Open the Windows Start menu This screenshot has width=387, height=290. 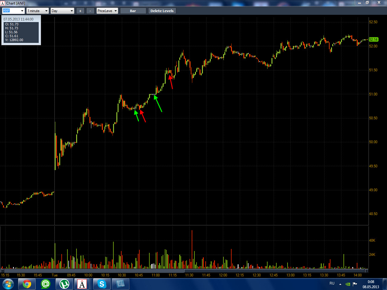pos(8,284)
